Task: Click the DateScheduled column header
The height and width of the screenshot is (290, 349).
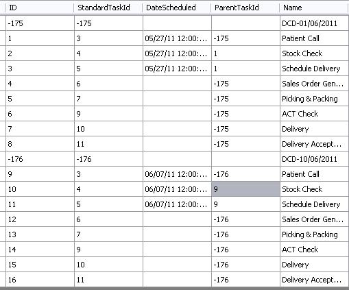Action: pyautogui.click(x=176, y=8)
